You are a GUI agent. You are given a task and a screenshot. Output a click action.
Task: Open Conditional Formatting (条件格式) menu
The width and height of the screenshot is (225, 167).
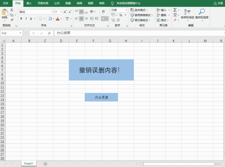pyautogui.click(x=139, y=10)
